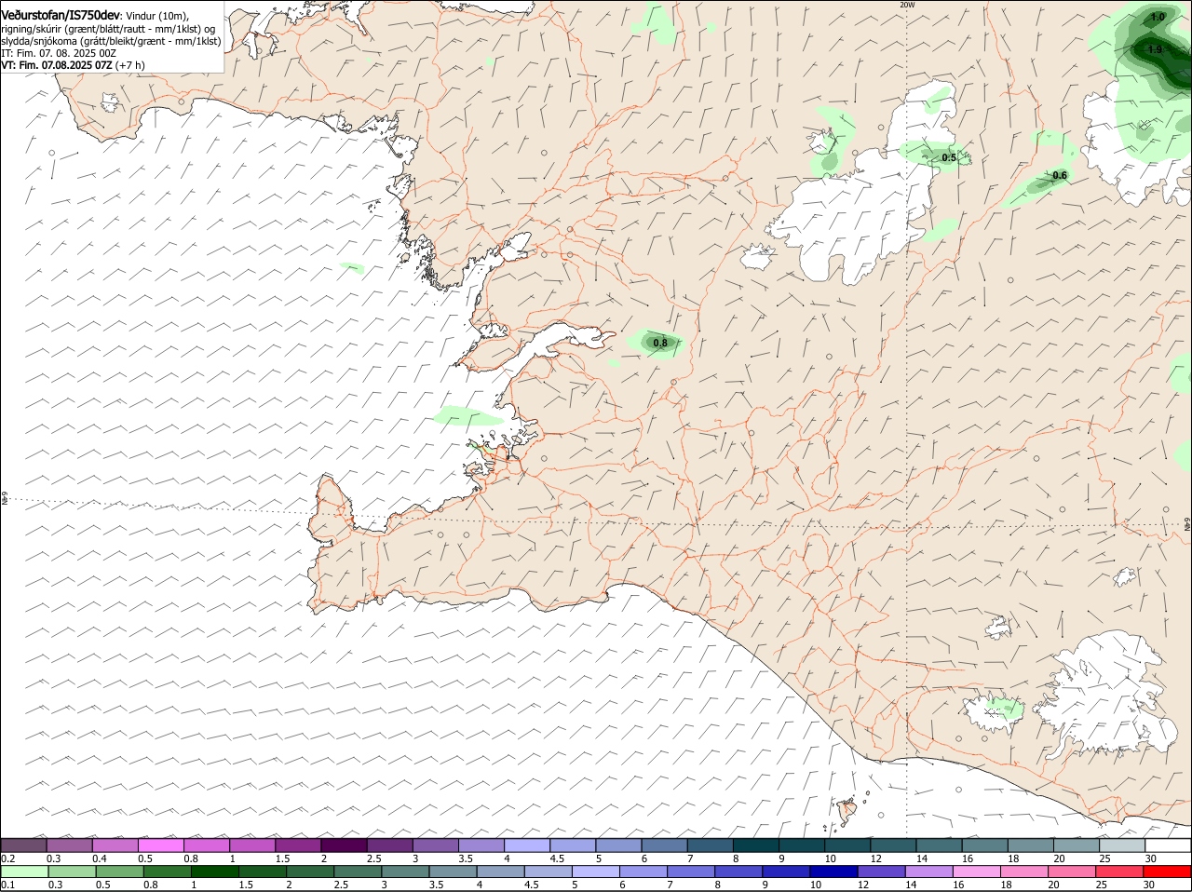
Task: Click the light periwinkle 4 swatch in upper legend row
Action: (x=527, y=845)
